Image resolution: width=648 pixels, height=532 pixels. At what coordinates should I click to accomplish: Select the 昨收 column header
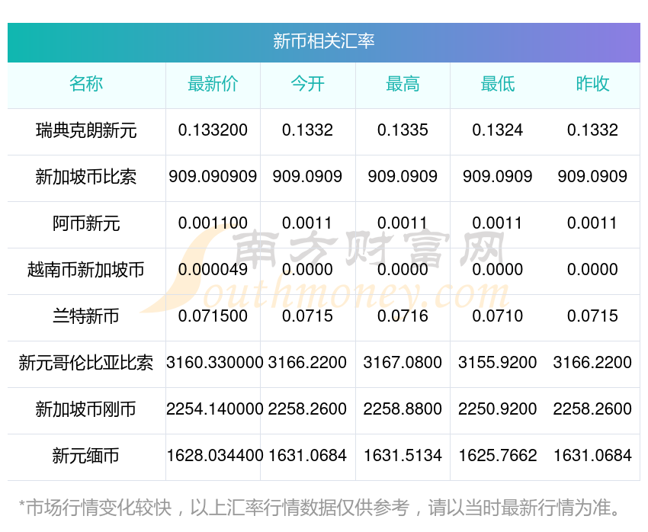(592, 84)
